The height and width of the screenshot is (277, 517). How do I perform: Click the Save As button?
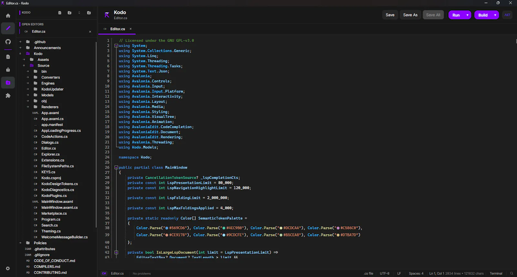tap(410, 15)
